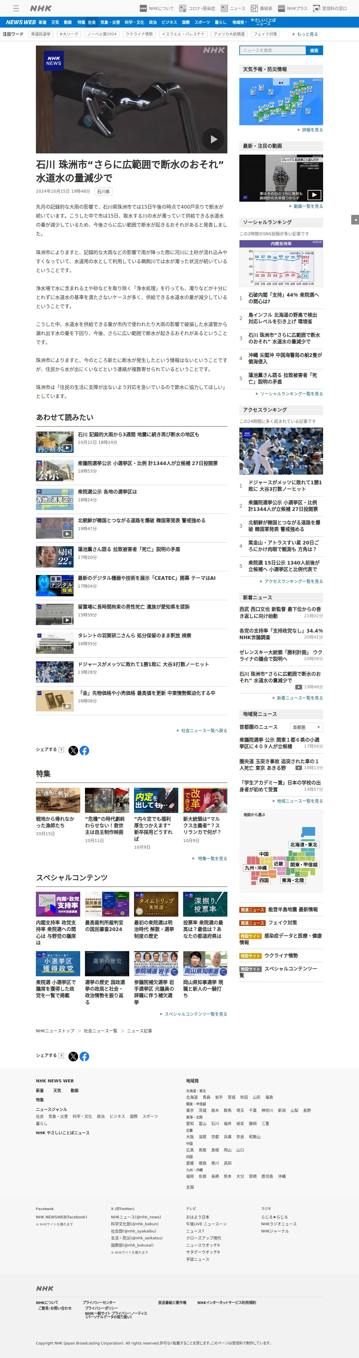Click the NEWS WEB logo
The width and height of the screenshot is (359, 1358).
coord(21,22)
